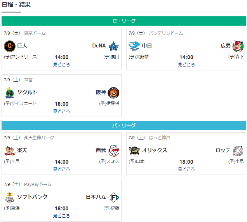Open 見どころ link for 楽天 vs 西武

(61, 169)
